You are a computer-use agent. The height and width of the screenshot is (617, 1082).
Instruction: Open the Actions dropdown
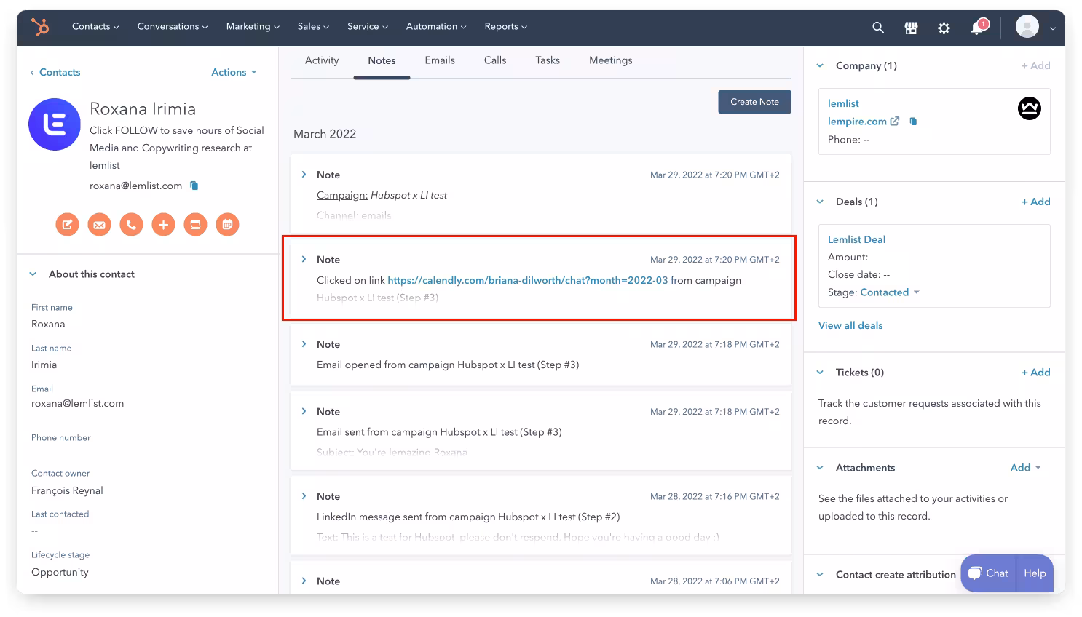pyautogui.click(x=234, y=72)
